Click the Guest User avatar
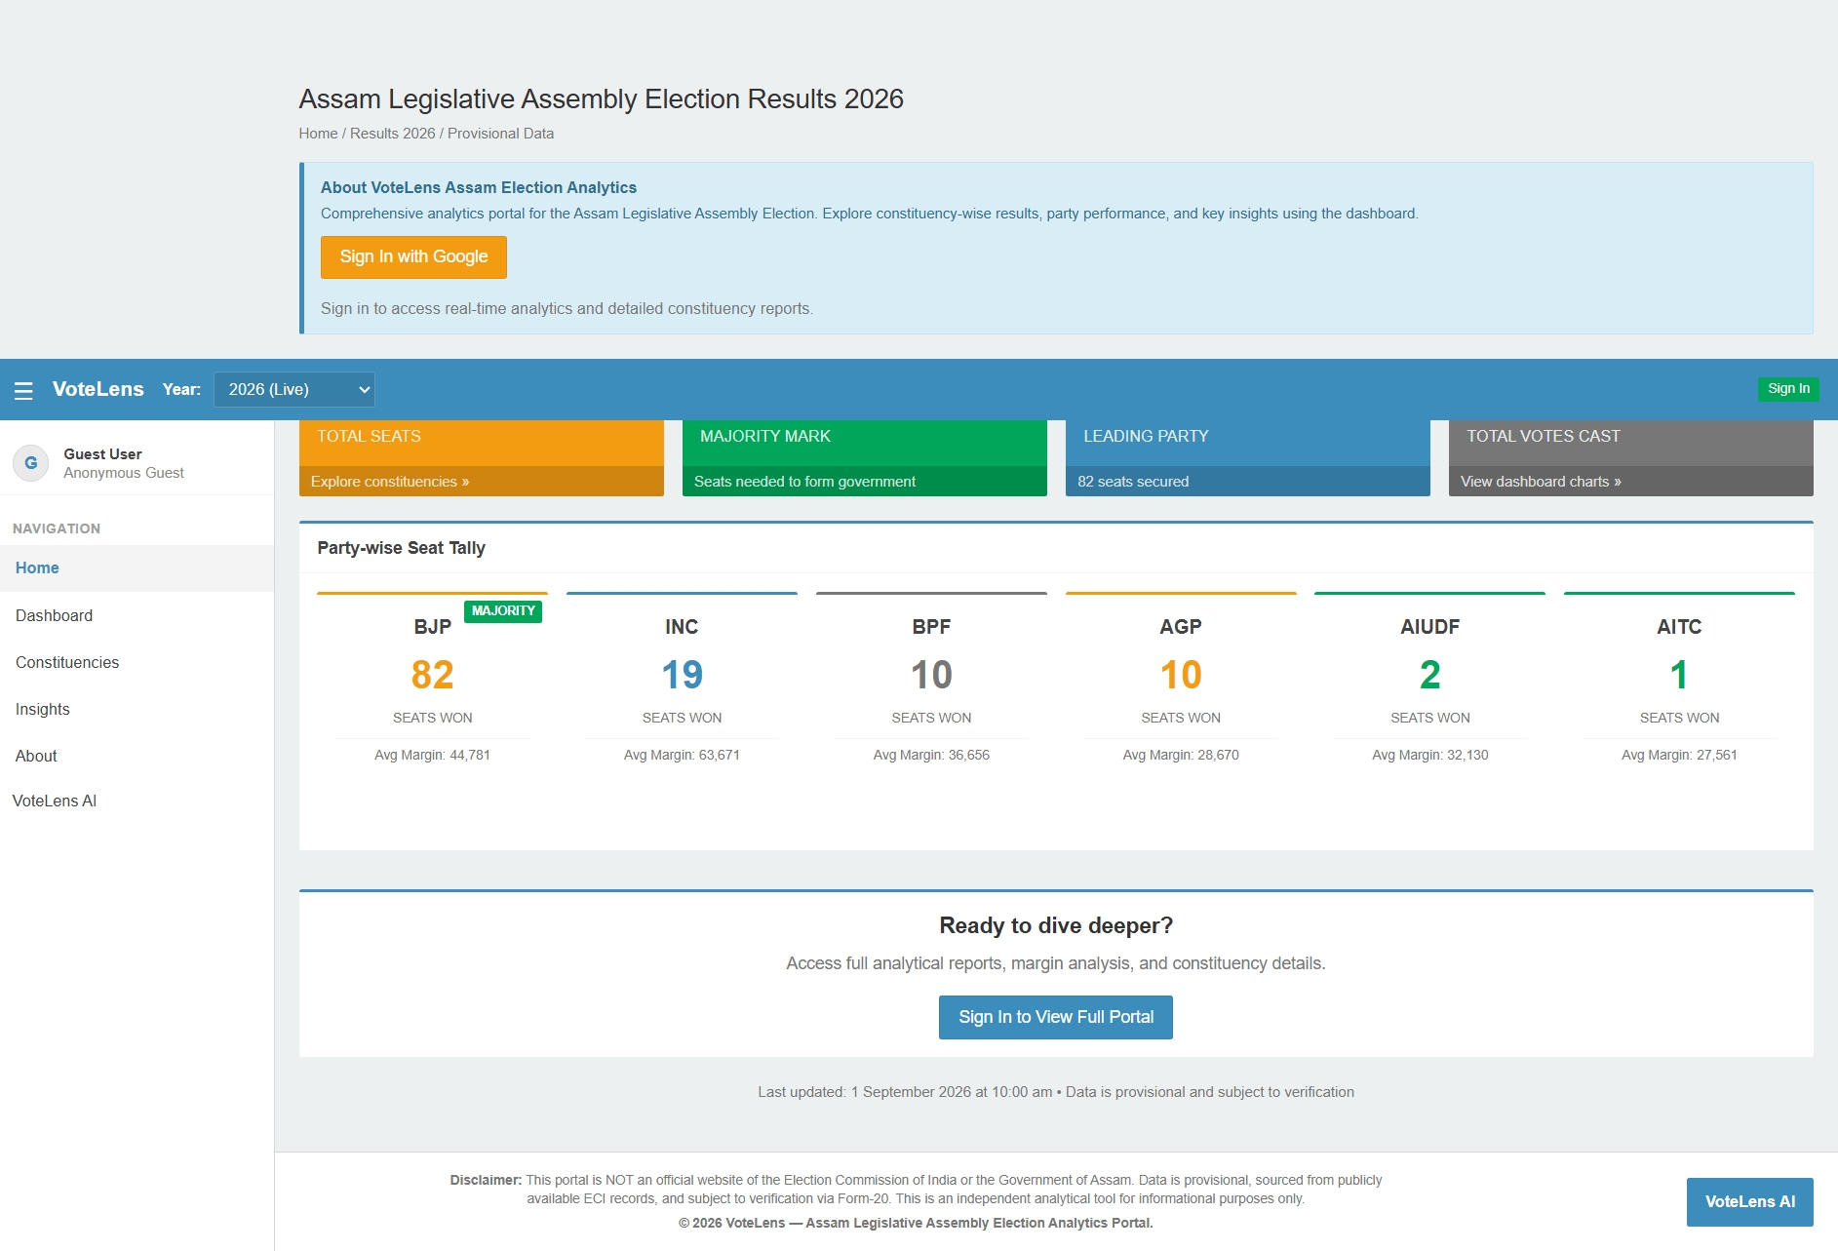 click(31, 462)
